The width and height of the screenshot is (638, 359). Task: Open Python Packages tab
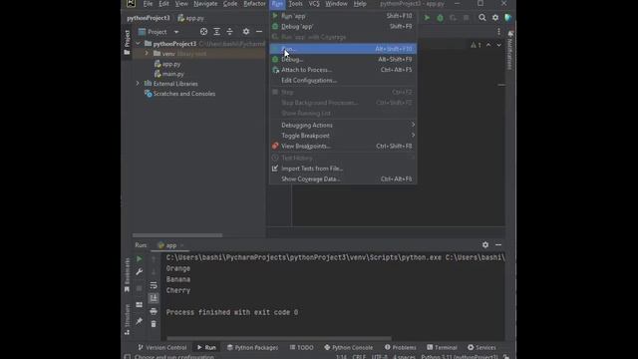tap(252, 348)
